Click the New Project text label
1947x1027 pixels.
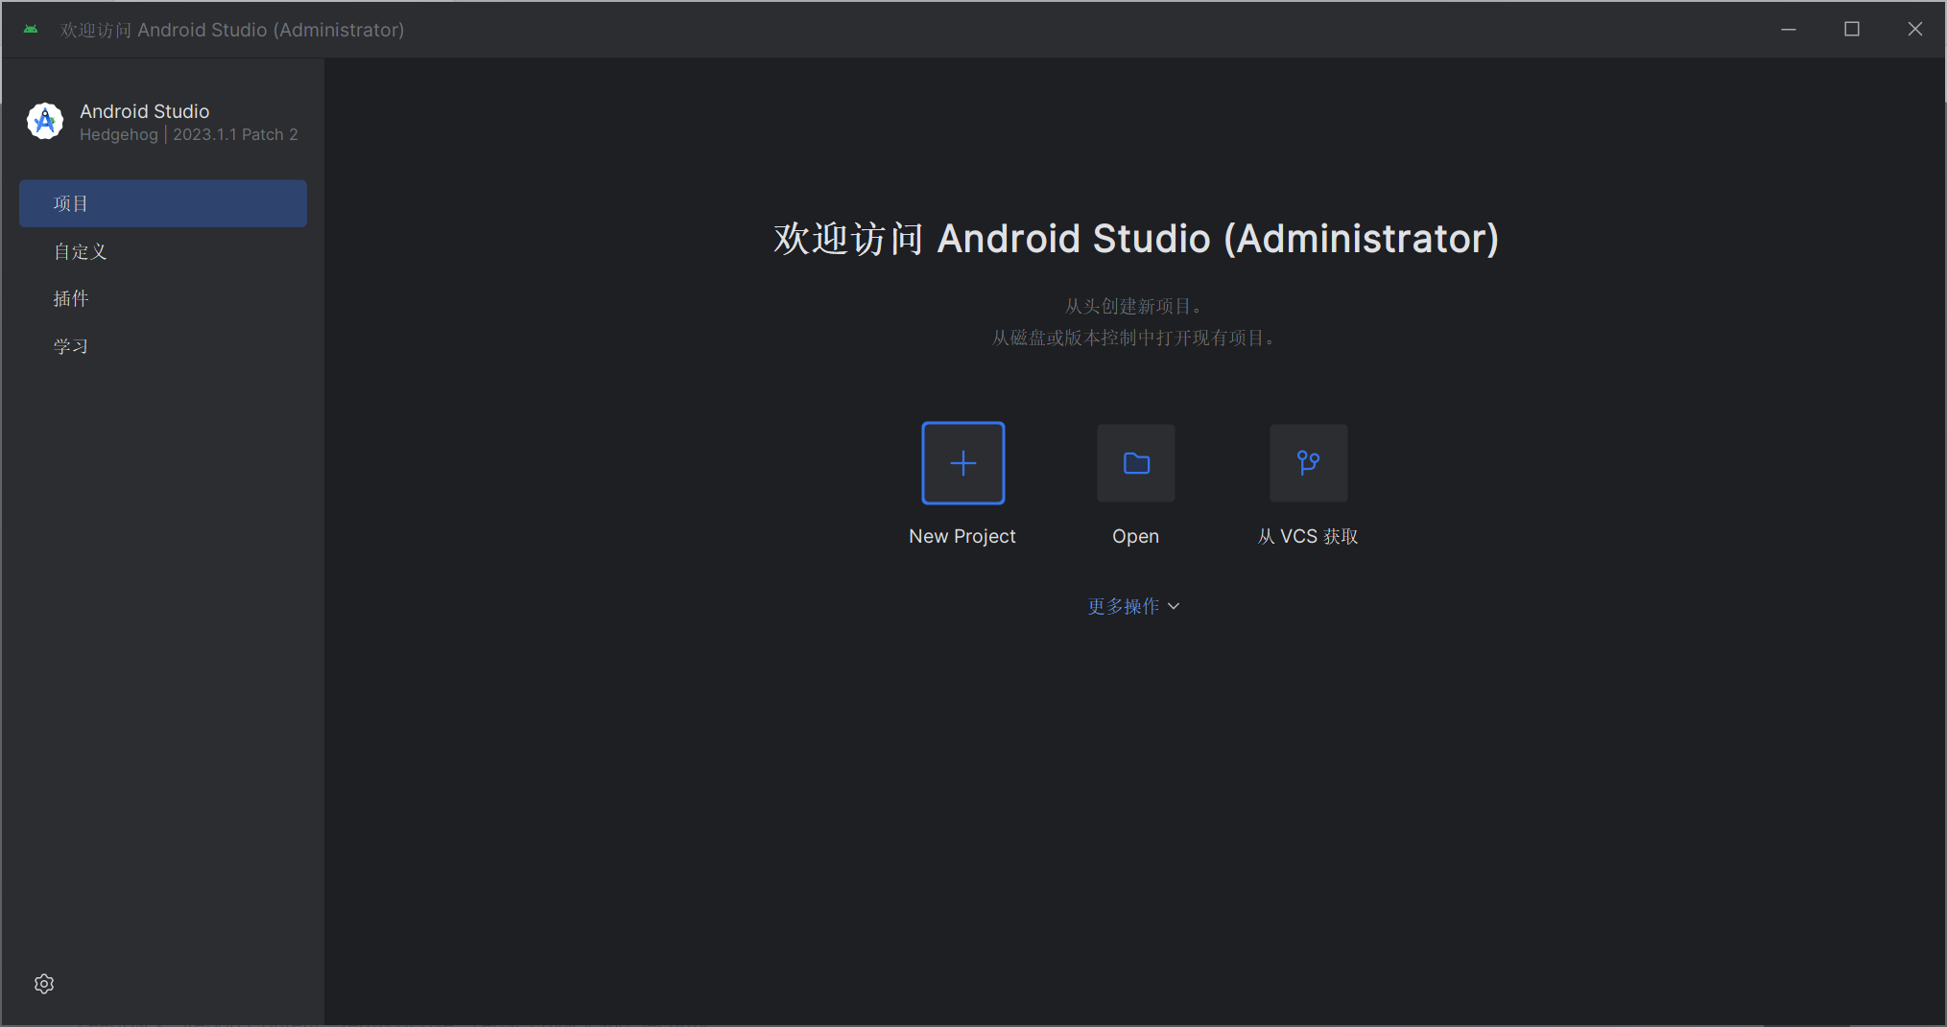pos(962,536)
